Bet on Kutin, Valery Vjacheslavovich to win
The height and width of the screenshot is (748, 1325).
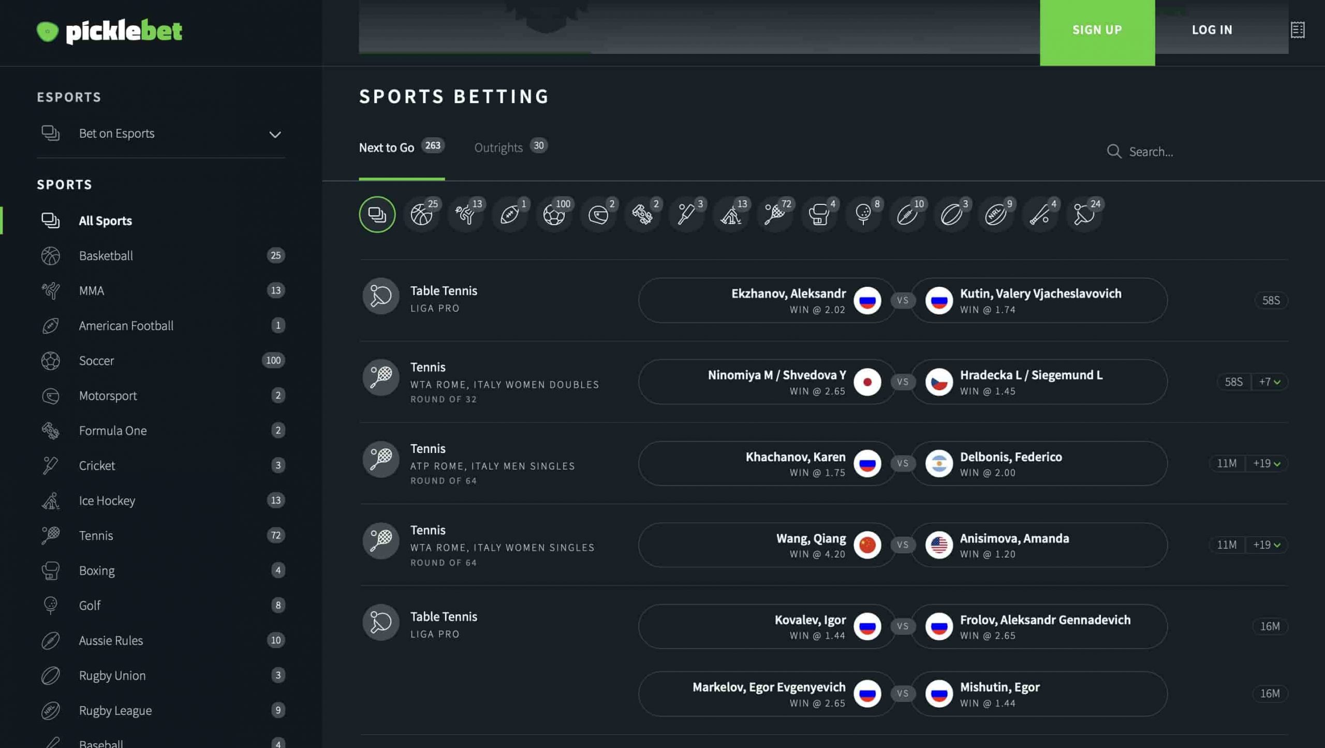click(1039, 300)
